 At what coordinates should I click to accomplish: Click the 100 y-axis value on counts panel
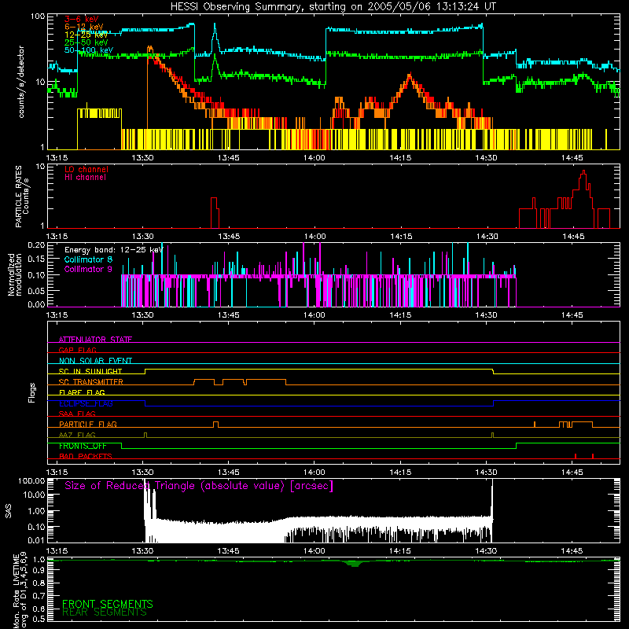[37, 17]
